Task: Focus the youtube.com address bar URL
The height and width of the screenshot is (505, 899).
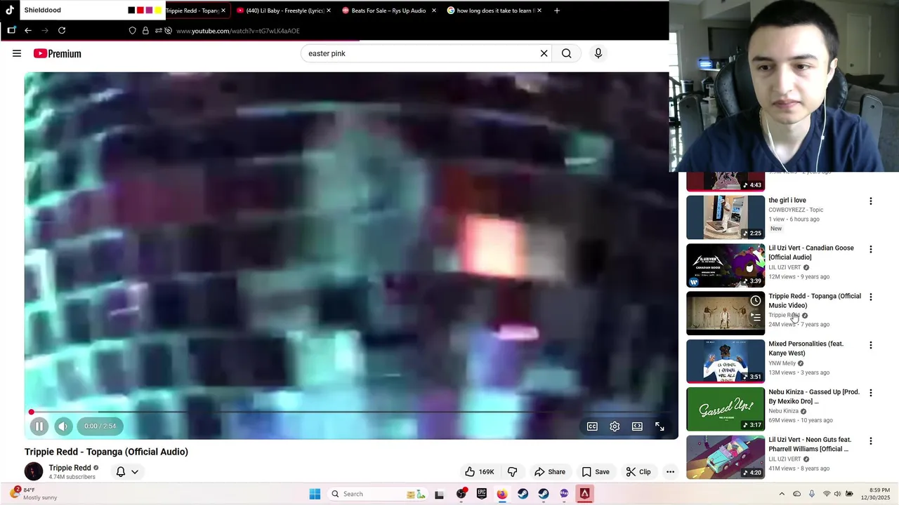Action: 238,31
